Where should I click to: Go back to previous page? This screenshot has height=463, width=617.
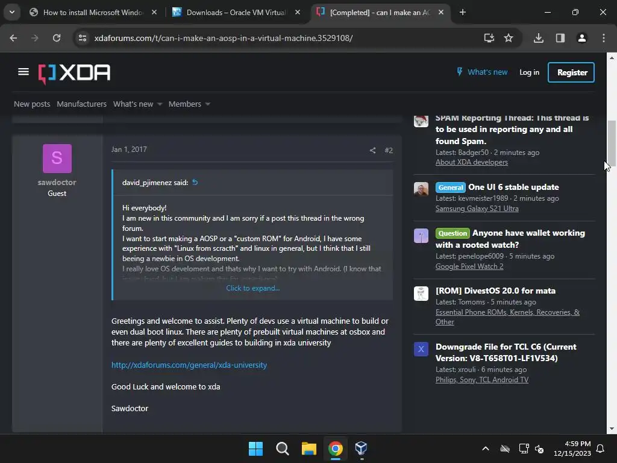13,38
